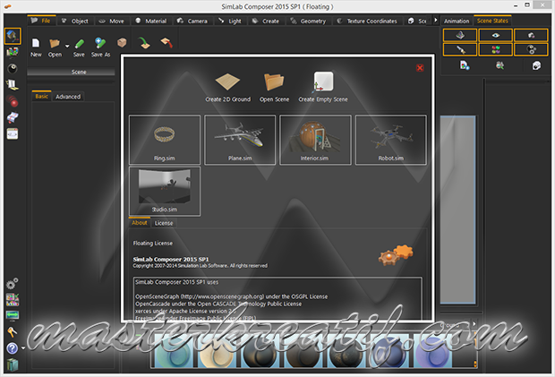
Task: Switch to the License tab
Action: (x=165, y=222)
